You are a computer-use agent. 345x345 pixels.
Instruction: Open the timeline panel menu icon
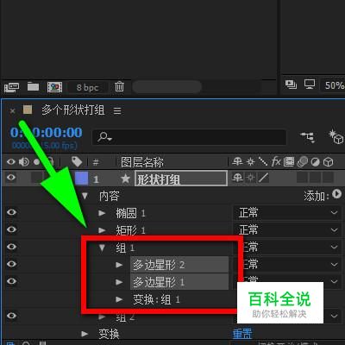117,110
